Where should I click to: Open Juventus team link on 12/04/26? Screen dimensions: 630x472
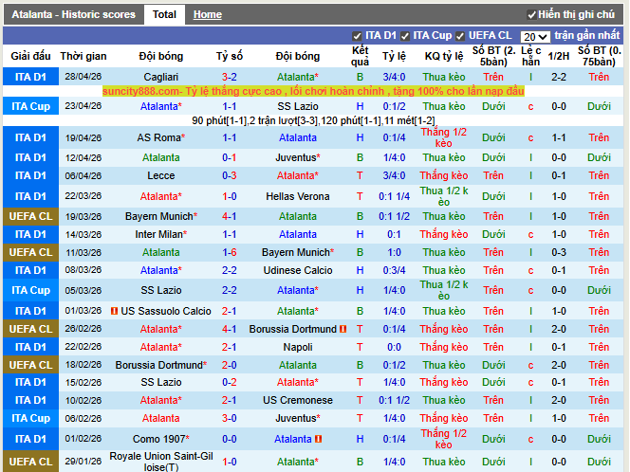point(298,157)
